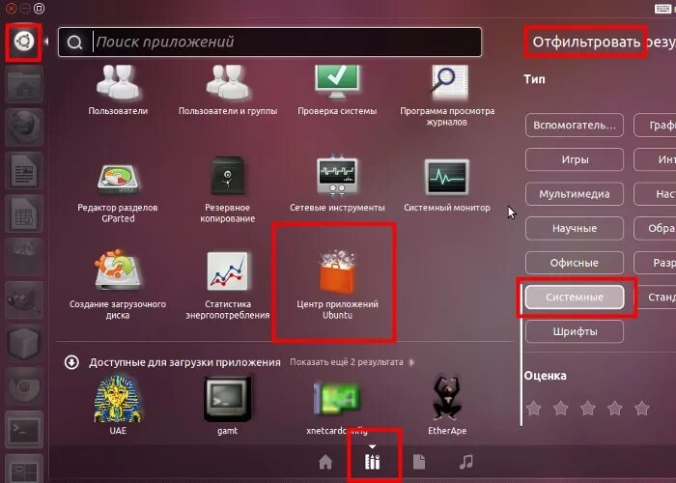
Task: Open Статистика энергопотребления
Action: pyautogui.click(x=228, y=286)
